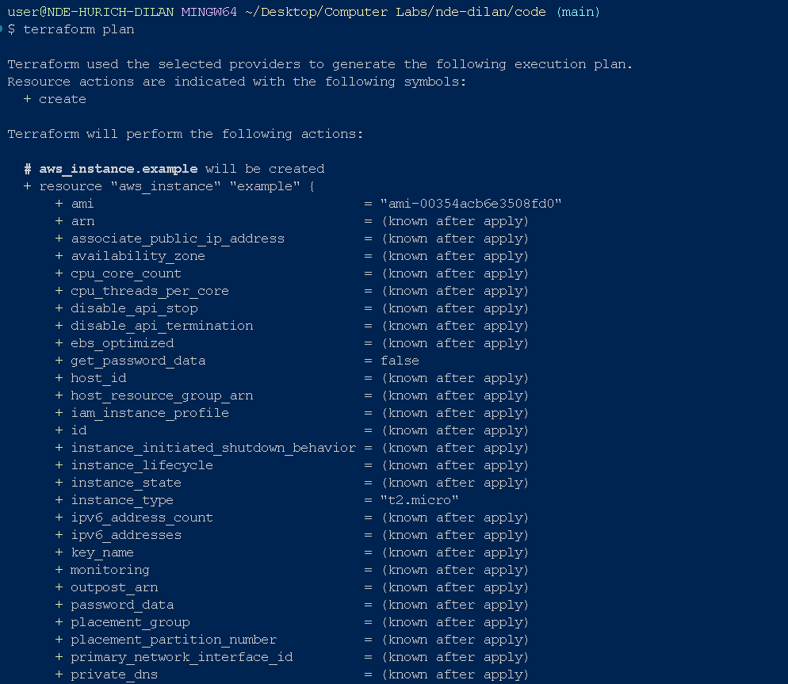The width and height of the screenshot is (788, 684).
Task: Click the 'associate_public_ip_address' attribute
Action: [x=178, y=239]
